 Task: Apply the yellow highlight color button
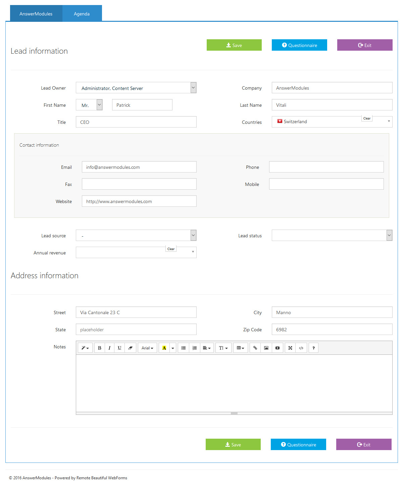(164, 348)
